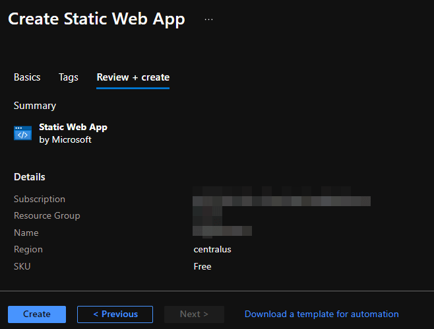
Task: Open the ellipsis more options menu
Action: point(208,20)
